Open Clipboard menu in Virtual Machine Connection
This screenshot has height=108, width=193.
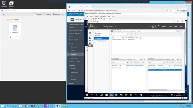pos(103,16)
